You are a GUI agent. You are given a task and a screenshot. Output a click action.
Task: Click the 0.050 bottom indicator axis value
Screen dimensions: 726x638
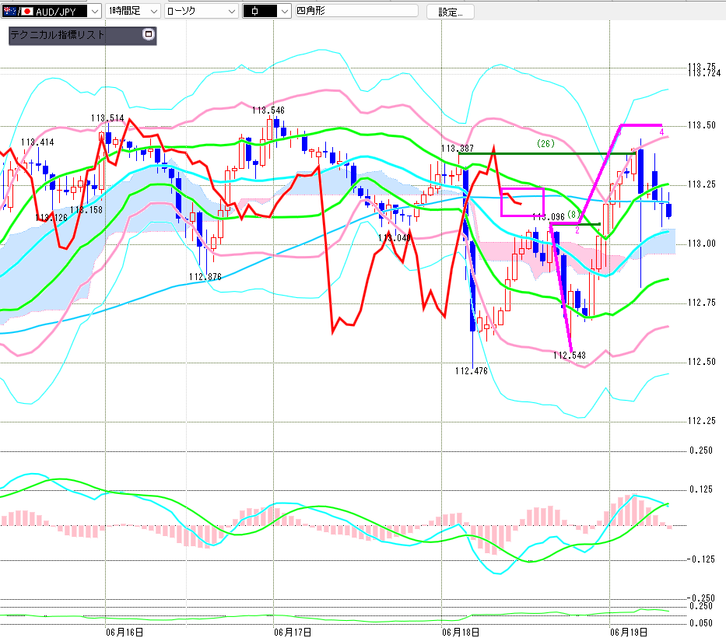[701, 622]
